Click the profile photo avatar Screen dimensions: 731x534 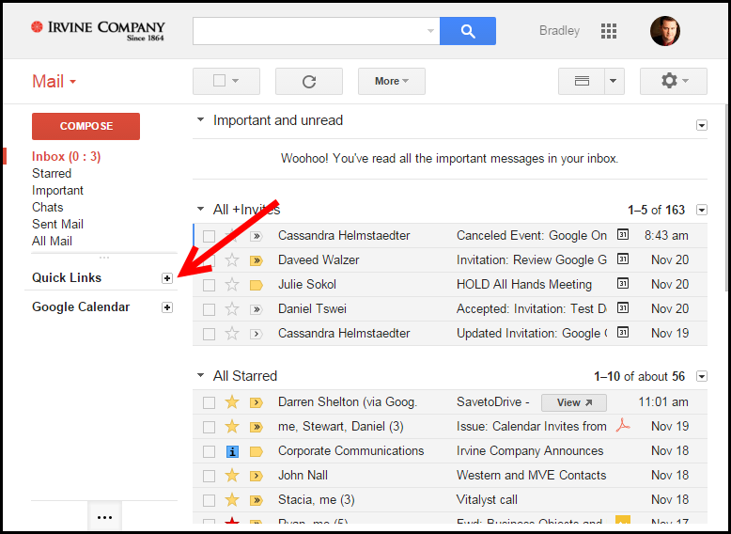pyautogui.click(x=665, y=31)
